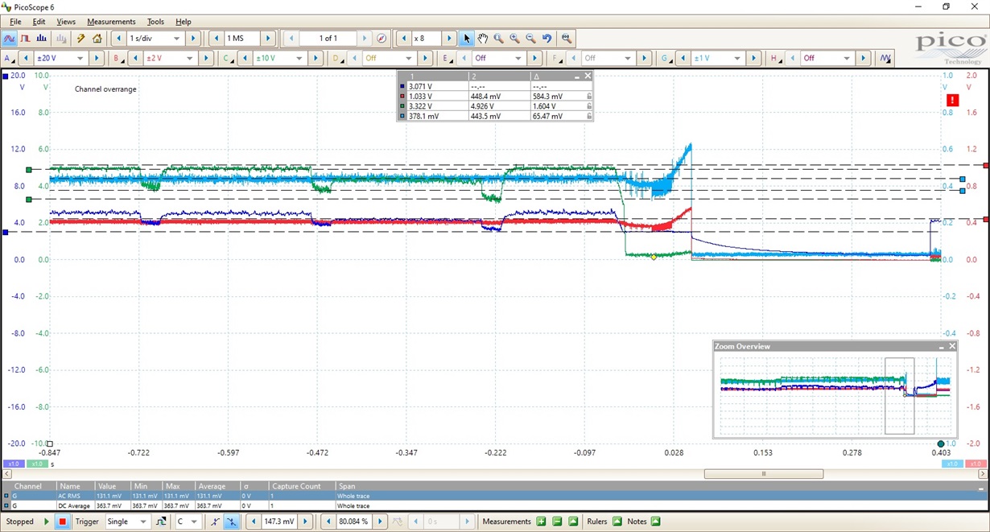Open the Measurements menu
The width and height of the screenshot is (990, 532).
112,22
